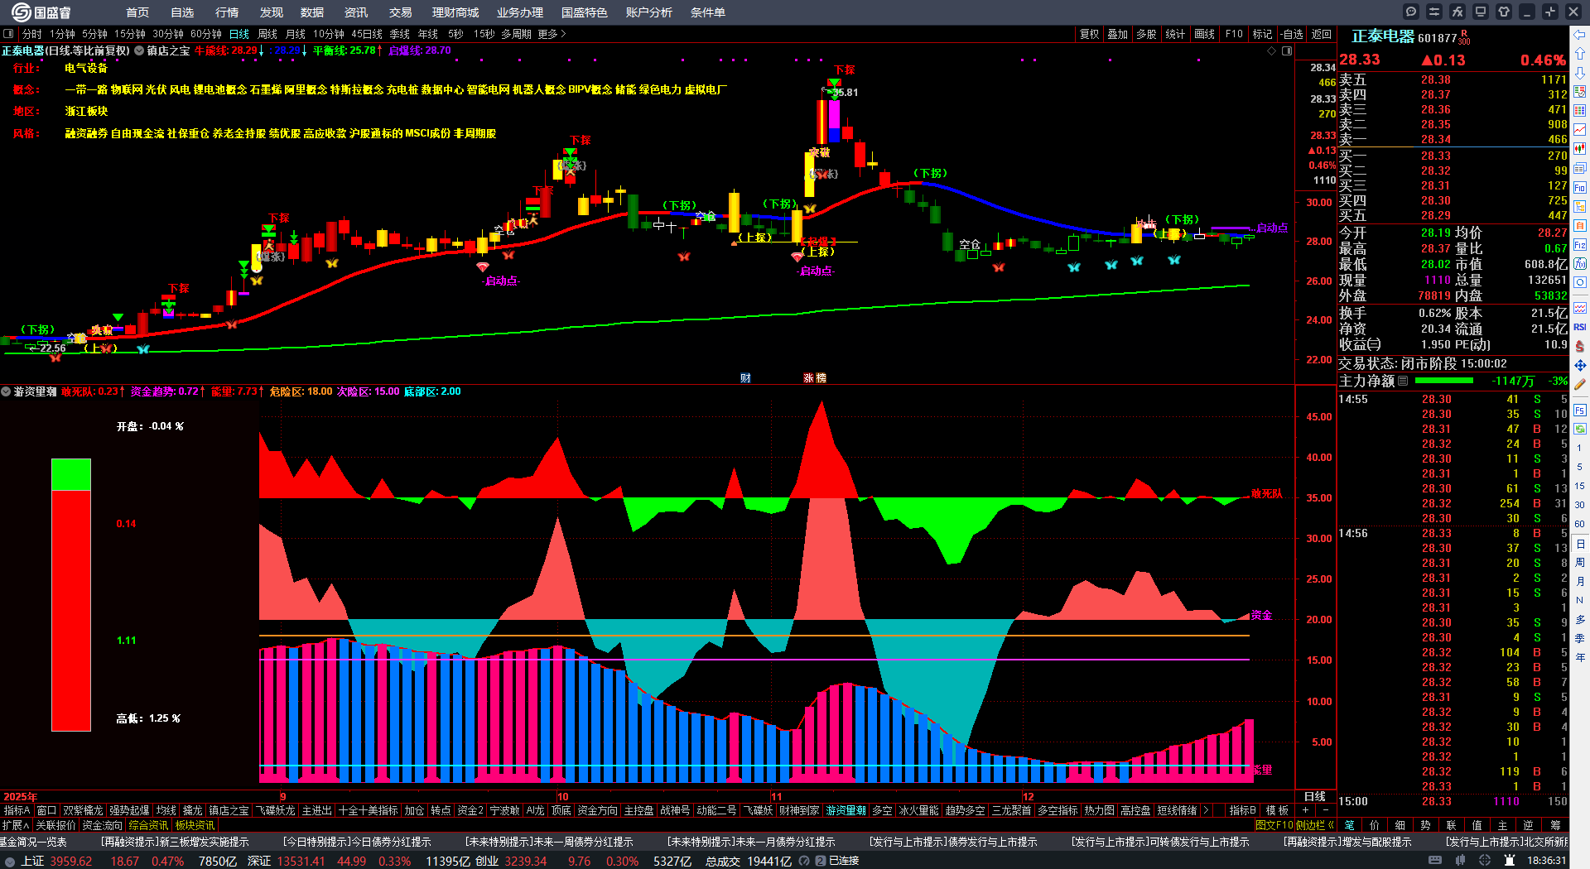Toggle the panel icon at chart top right
The height and width of the screenshot is (869, 1590).
point(1287,51)
